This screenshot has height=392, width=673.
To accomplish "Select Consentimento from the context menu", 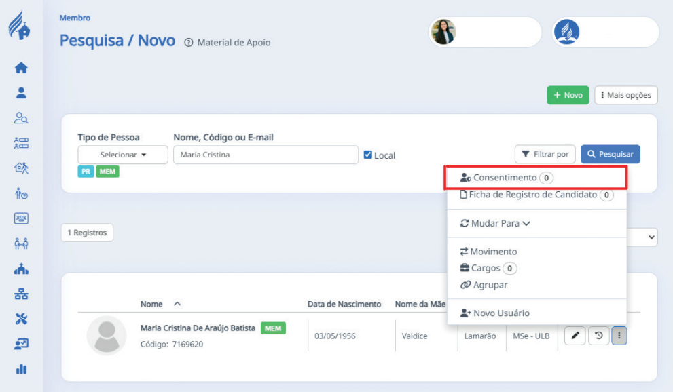I will (505, 178).
